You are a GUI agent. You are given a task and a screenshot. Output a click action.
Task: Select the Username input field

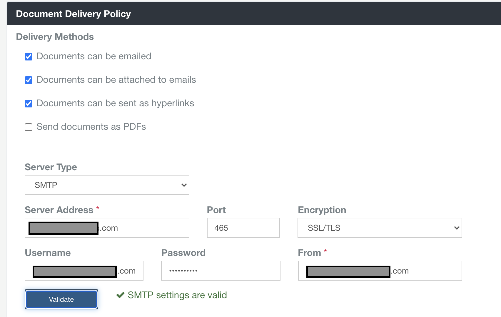pos(84,270)
